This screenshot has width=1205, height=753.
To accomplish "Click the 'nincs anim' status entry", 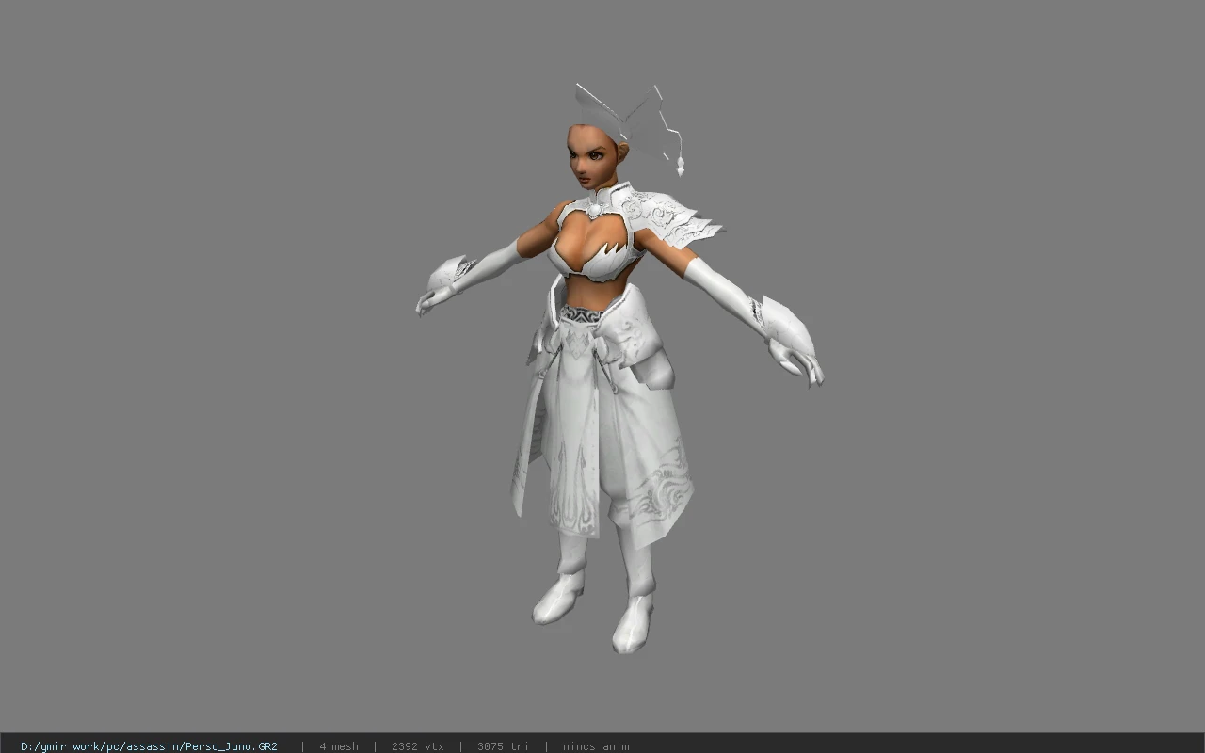I will [x=596, y=746].
